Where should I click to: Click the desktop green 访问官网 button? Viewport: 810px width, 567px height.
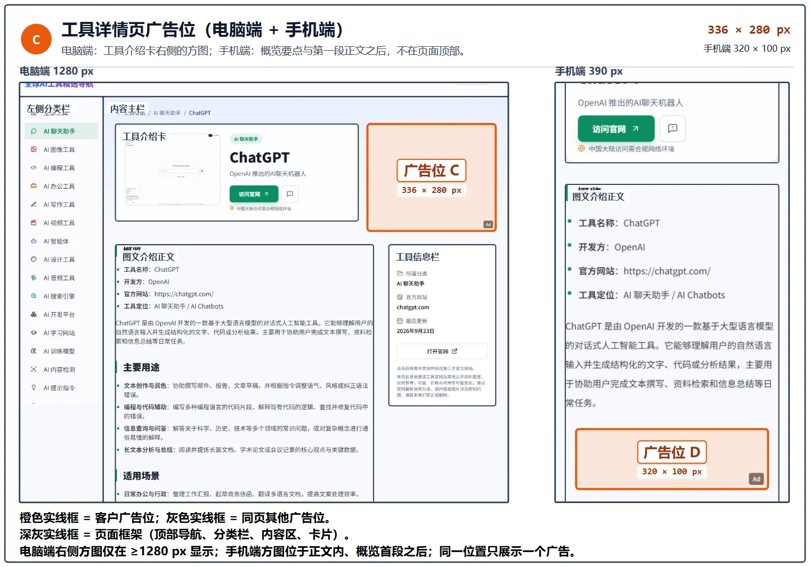(x=254, y=194)
